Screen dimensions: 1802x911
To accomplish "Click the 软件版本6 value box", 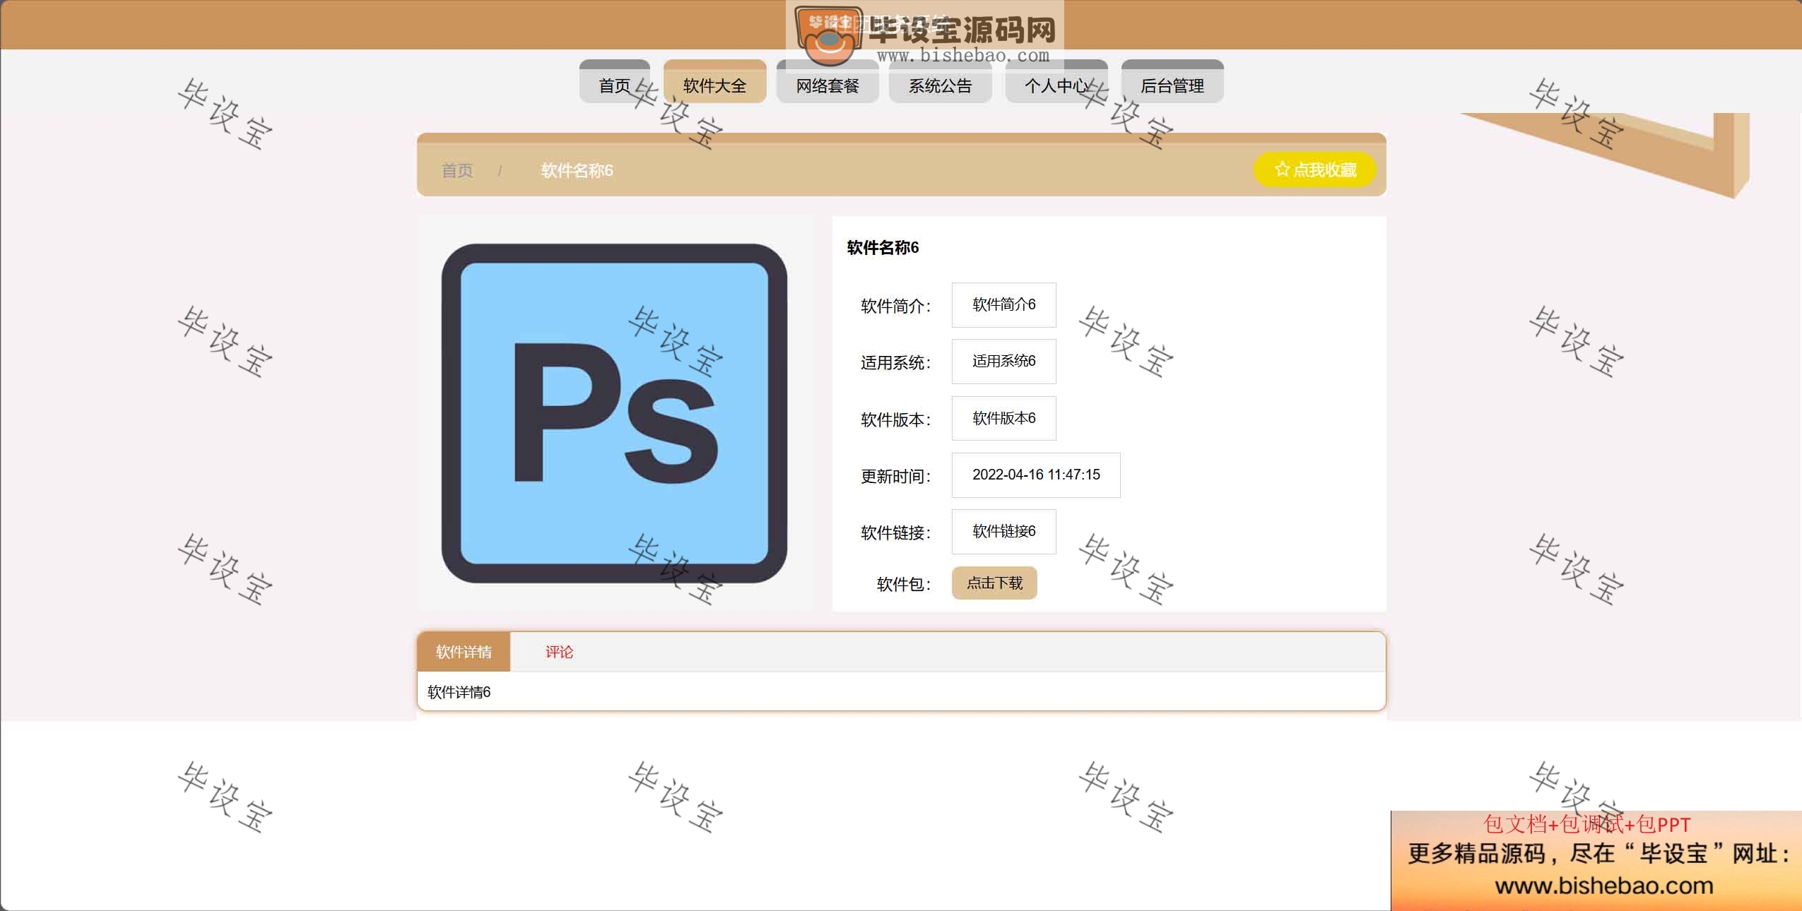I will pyautogui.click(x=1003, y=418).
